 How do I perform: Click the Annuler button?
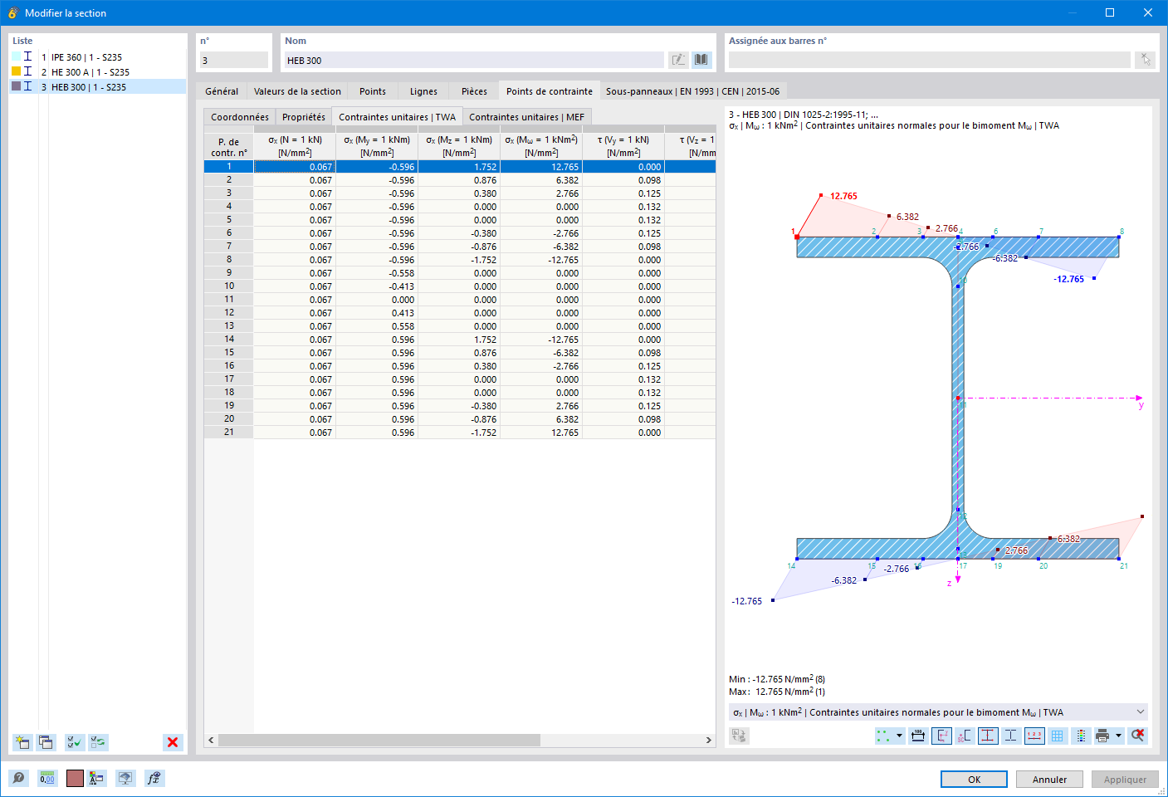tap(1049, 780)
